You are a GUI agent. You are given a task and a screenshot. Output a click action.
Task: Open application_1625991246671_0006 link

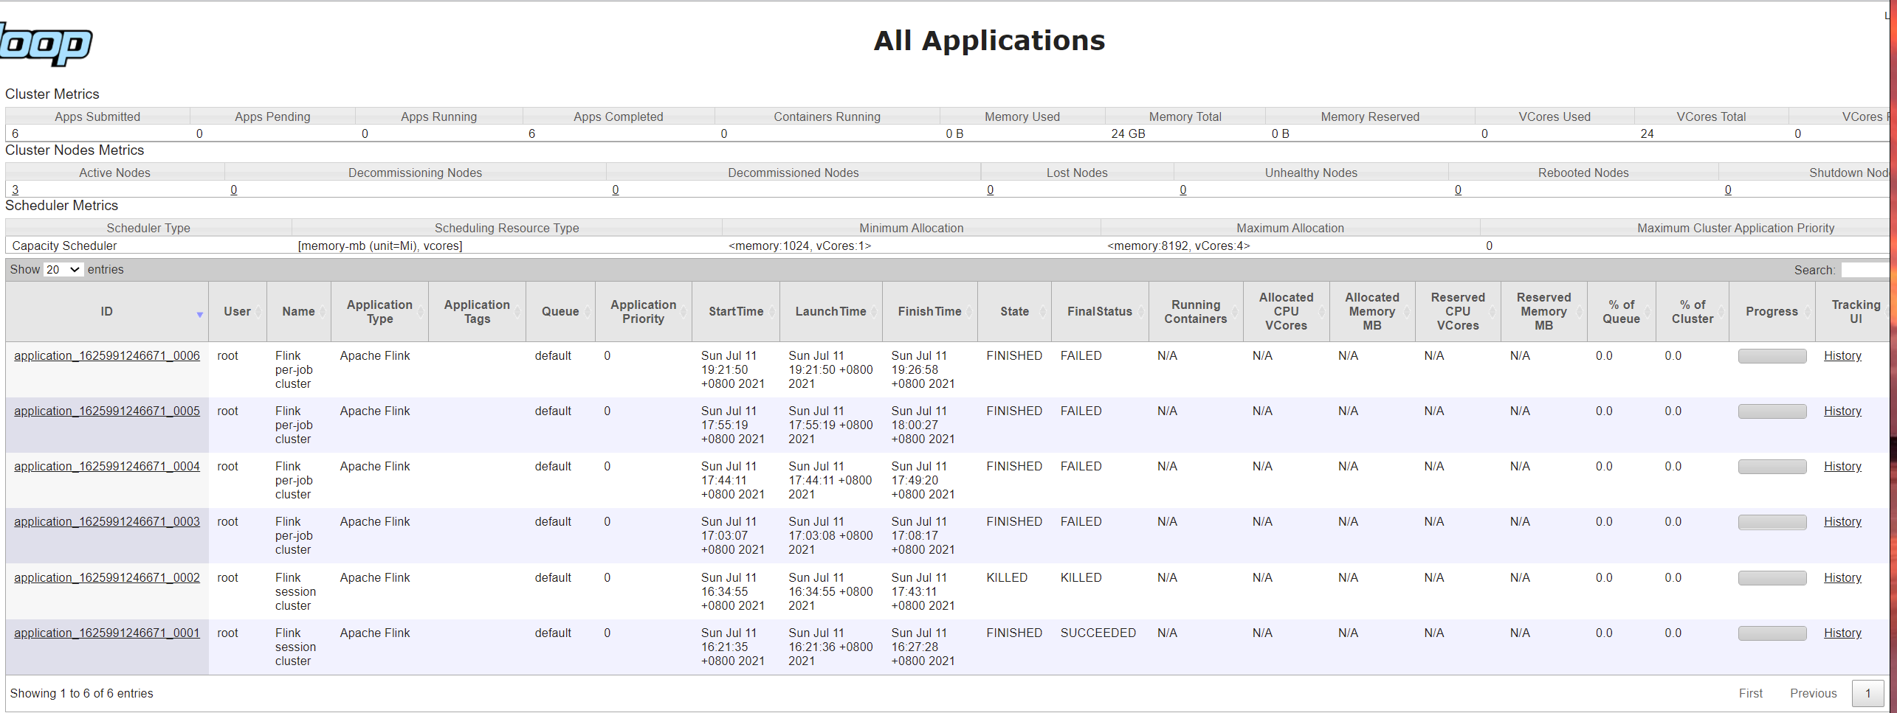tap(107, 356)
